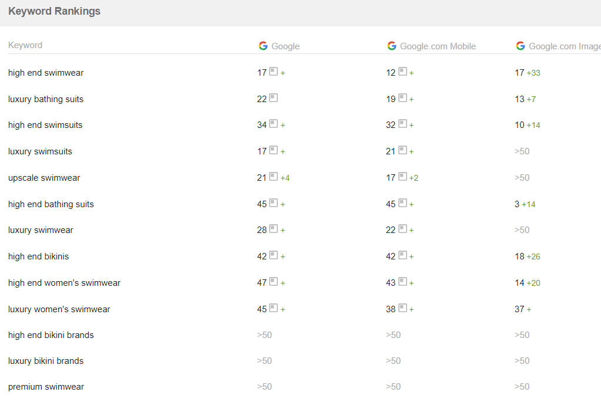The image size is (601, 402).
Task: Open snapshot icon next to luxury bathing suits rank 22
Action: coord(273,99)
